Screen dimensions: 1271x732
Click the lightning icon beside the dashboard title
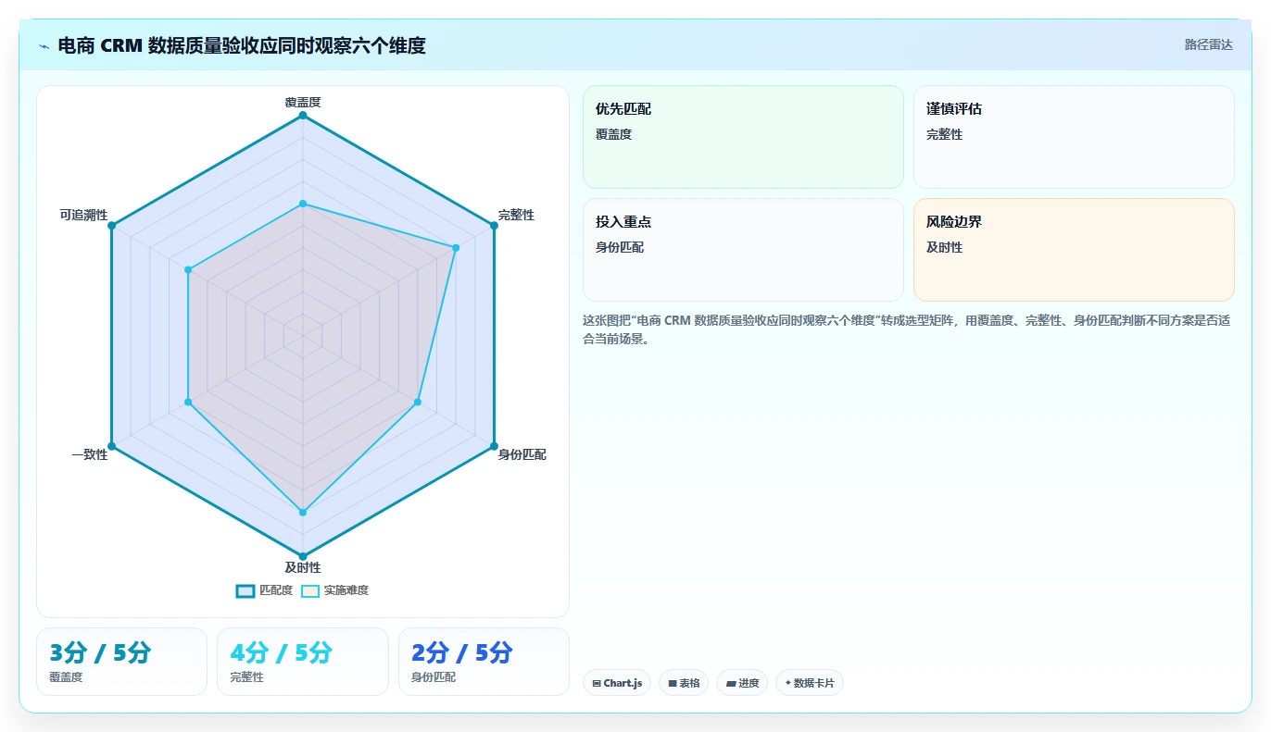(x=44, y=45)
